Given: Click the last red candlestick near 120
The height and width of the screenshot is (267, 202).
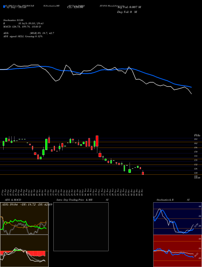Looking at the screenshot, I should [x=143, y=173].
